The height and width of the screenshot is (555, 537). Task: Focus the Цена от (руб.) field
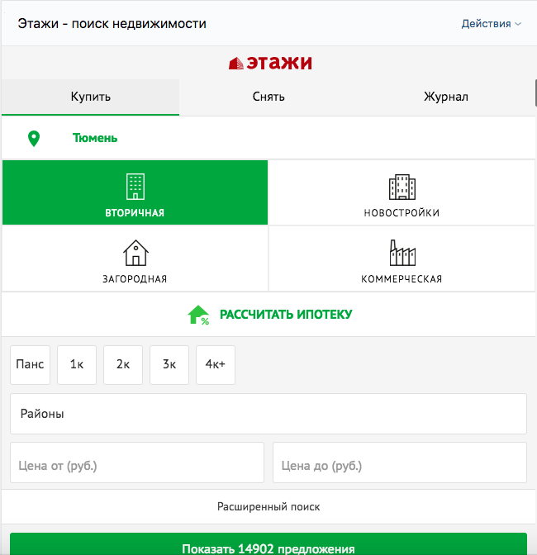(x=137, y=462)
